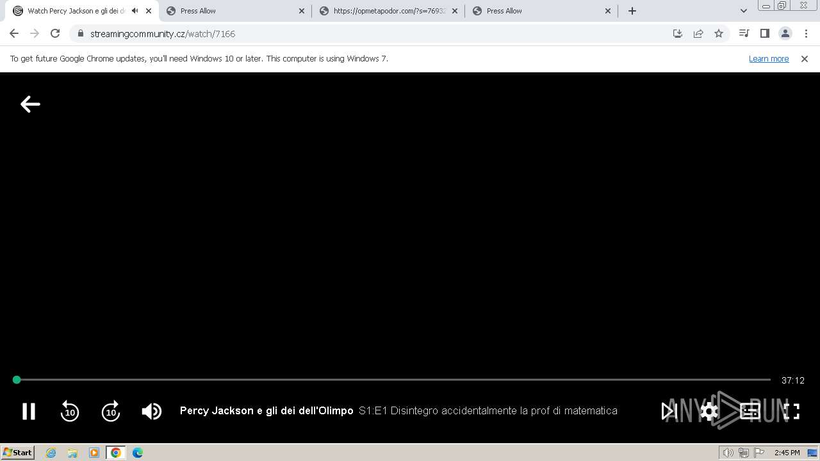Focus the address bar URL
Image resolution: width=820 pixels, height=461 pixels.
tap(163, 34)
